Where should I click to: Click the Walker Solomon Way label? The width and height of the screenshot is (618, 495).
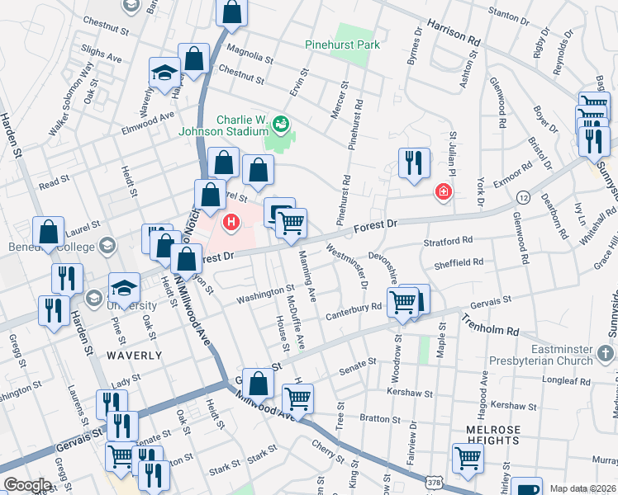point(71,99)
